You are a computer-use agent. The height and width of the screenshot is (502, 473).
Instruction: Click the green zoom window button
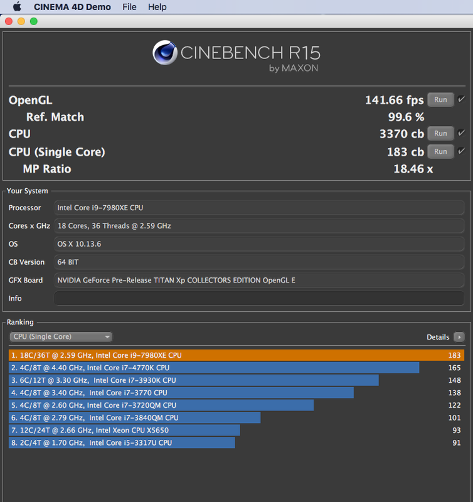[34, 21]
